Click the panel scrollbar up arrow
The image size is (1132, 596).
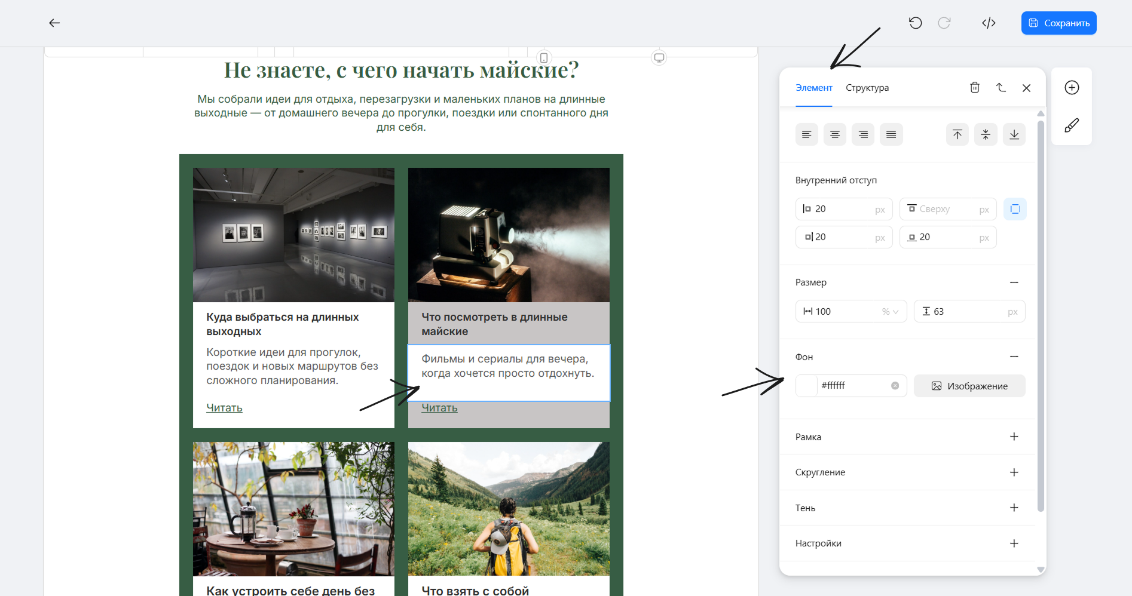(x=1041, y=113)
